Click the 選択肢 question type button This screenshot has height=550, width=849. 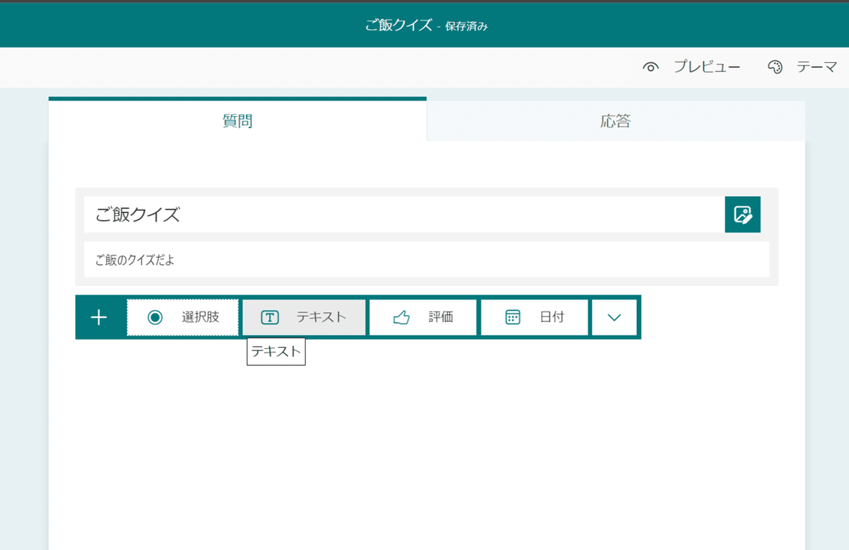click(x=183, y=317)
